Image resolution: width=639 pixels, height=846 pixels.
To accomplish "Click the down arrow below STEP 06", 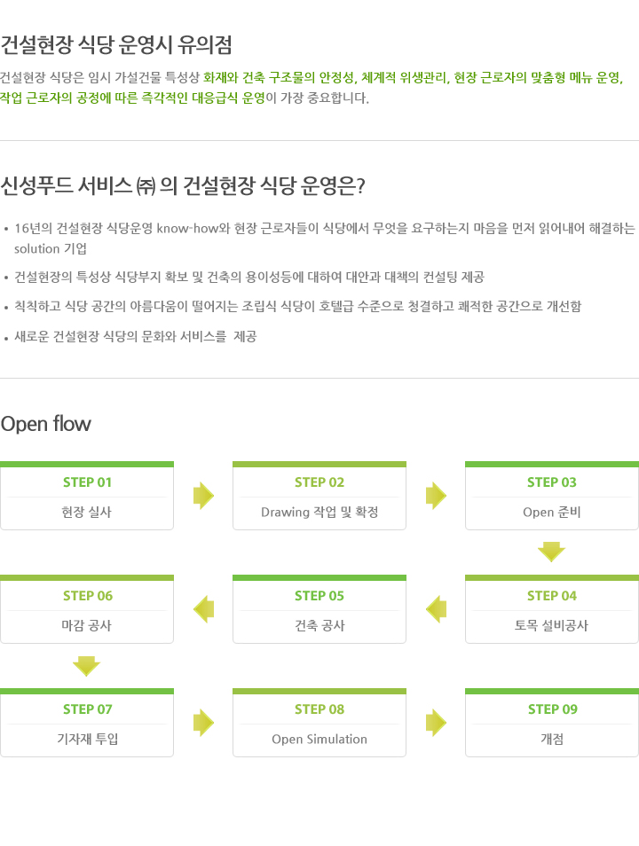I will (86, 666).
